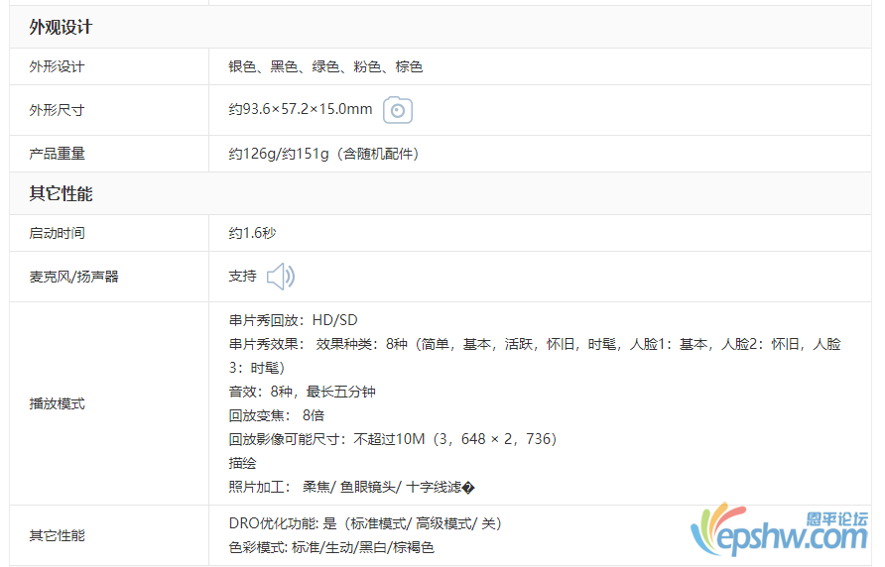Viewport: 885px width, 567px height.
Task: Click the 其它性能 row label at bottom
Action: [x=57, y=535]
